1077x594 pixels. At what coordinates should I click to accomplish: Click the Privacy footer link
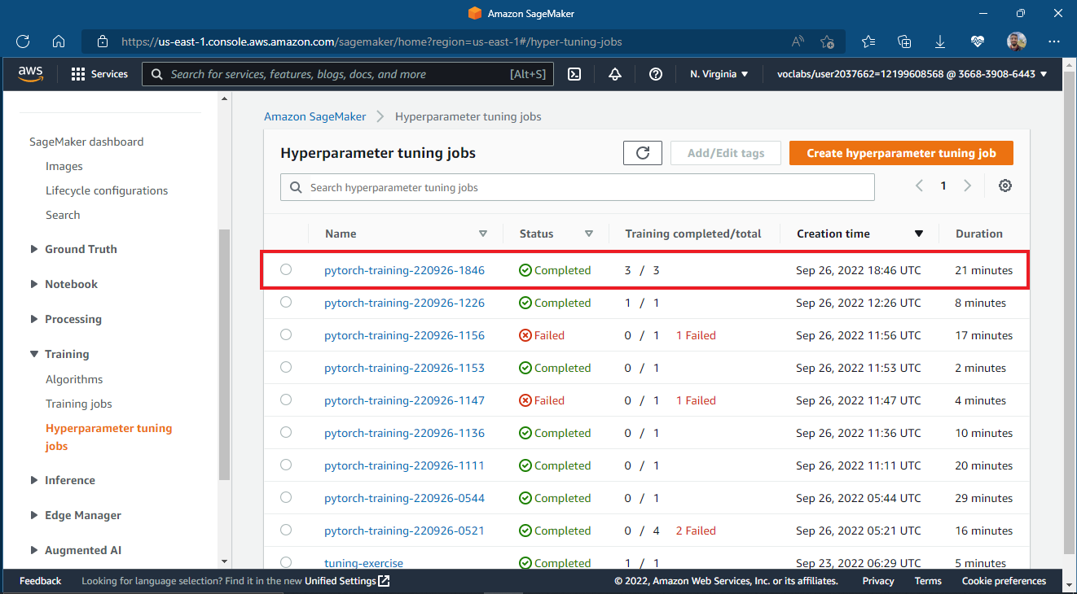pos(878,581)
